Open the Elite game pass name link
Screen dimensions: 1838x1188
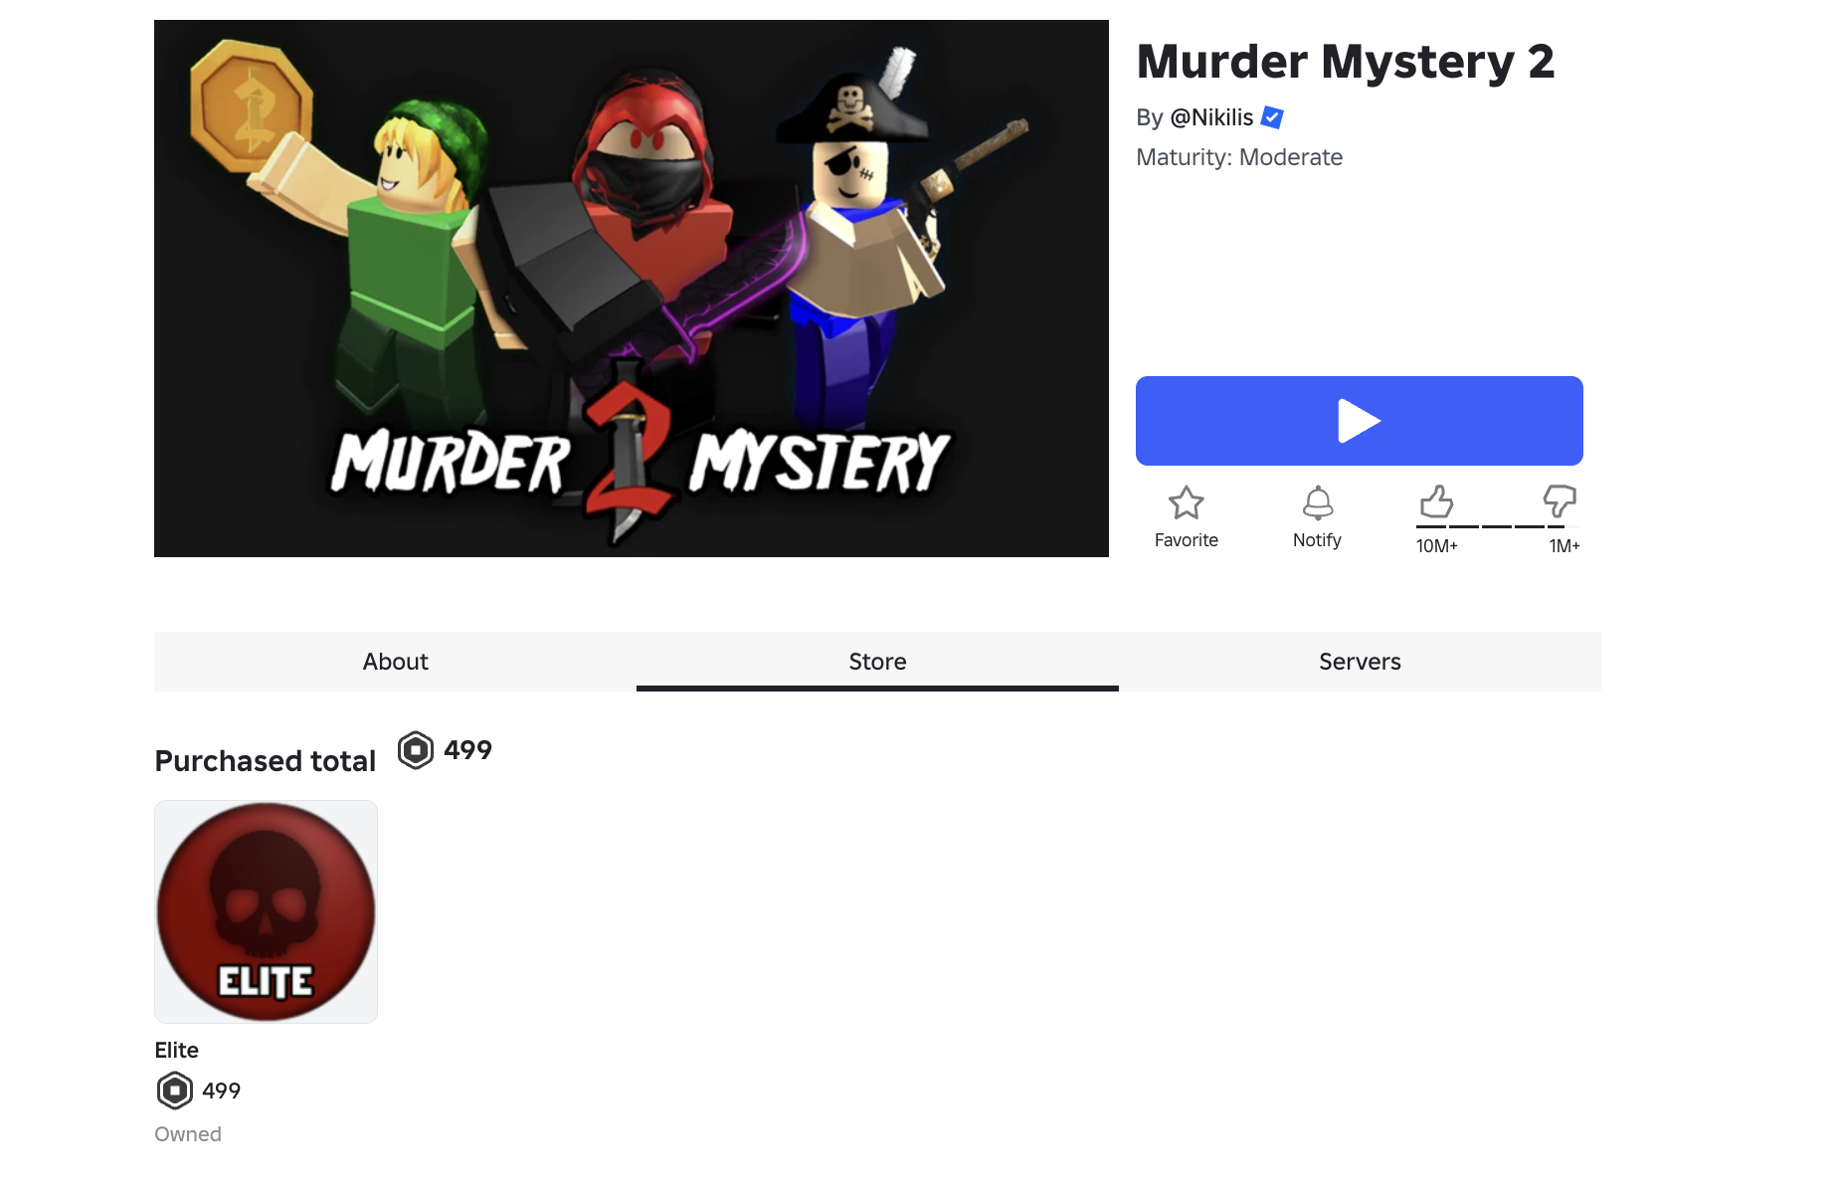click(x=177, y=1051)
